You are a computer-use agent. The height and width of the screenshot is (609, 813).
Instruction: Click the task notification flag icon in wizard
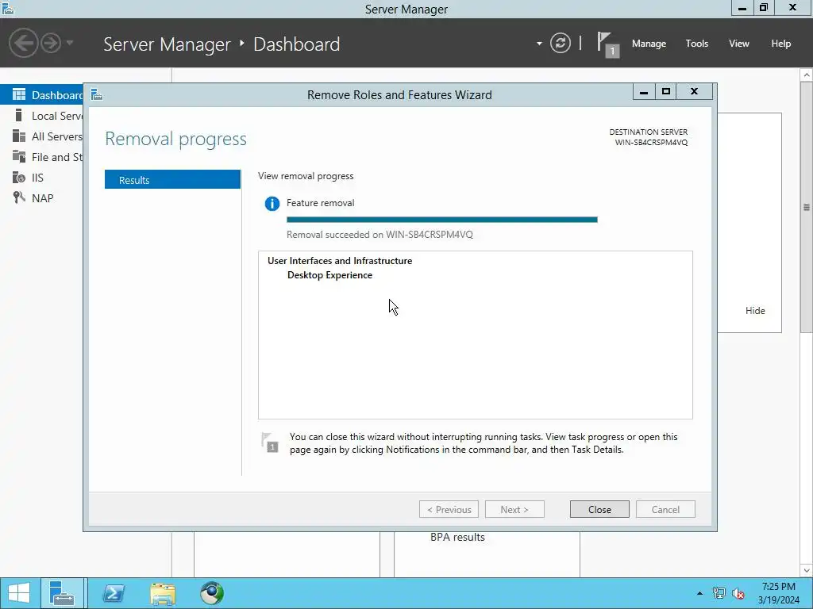point(270,442)
